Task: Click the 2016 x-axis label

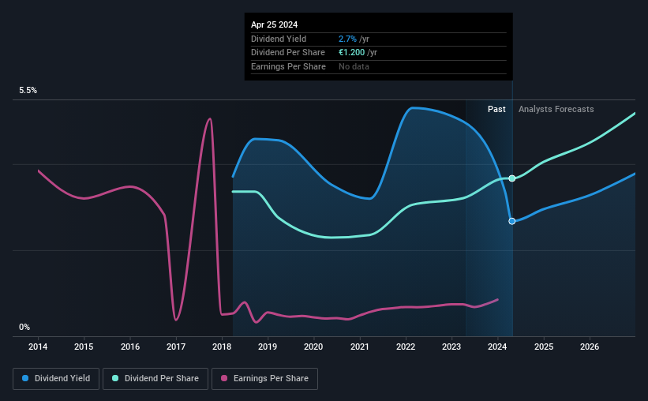Action: tap(130, 347)
